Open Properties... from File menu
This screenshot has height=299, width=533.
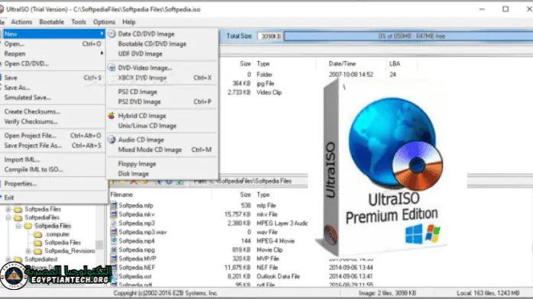[53, 184]
